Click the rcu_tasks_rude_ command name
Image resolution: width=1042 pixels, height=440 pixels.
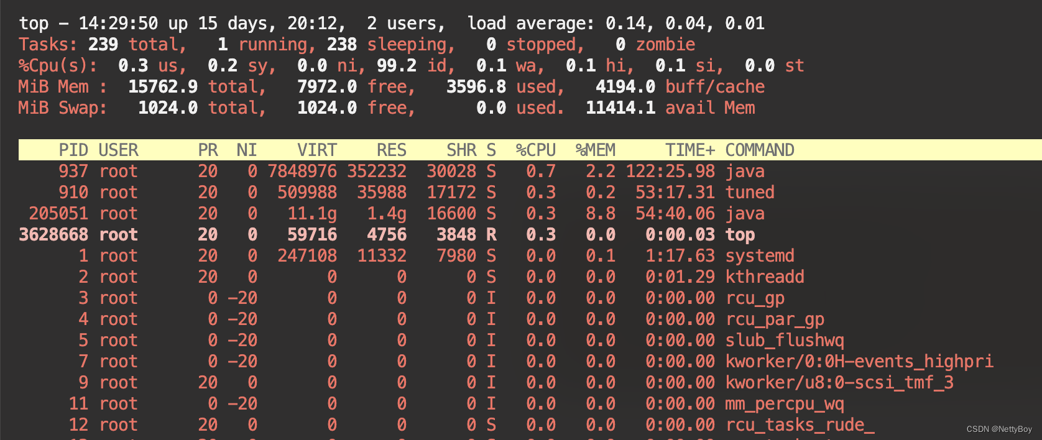[800, 426]
